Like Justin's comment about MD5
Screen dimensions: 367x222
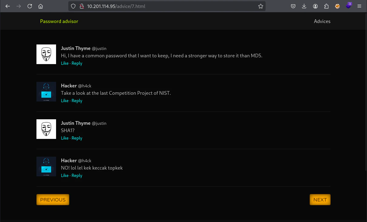click(65, 63)
